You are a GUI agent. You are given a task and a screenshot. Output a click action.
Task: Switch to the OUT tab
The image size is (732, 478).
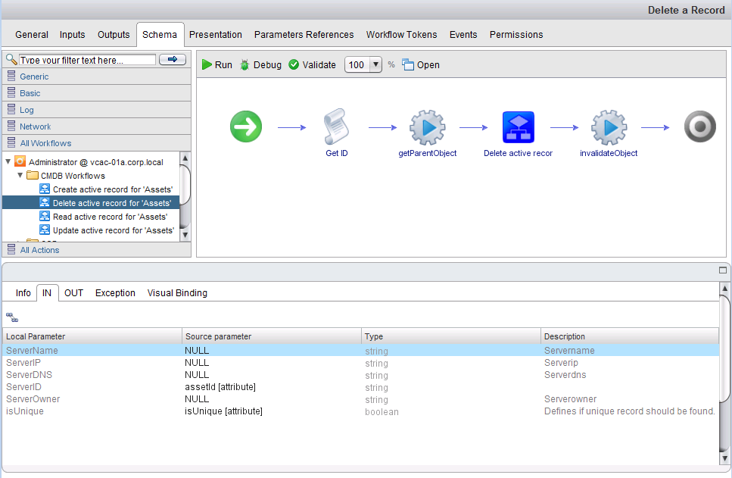tap(73, 293)
